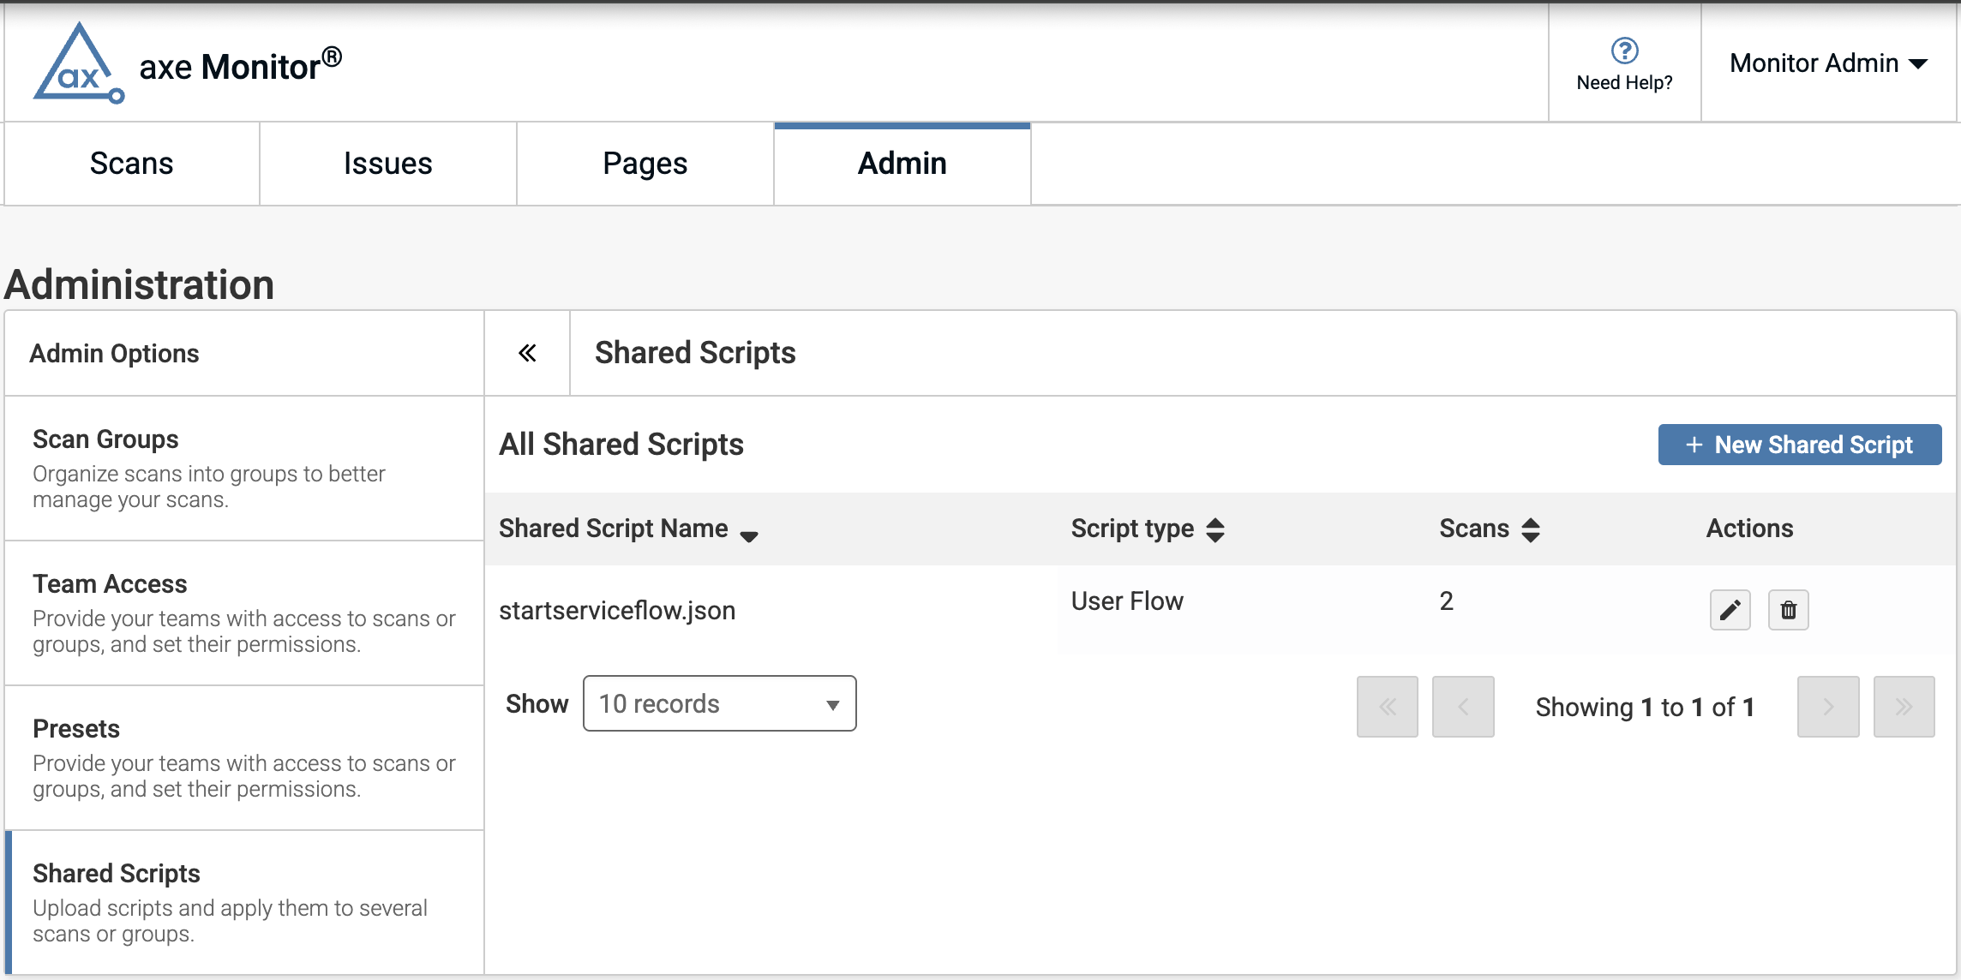Edit startserviceflow.json with the pencil icon

tap(1730, 610)
